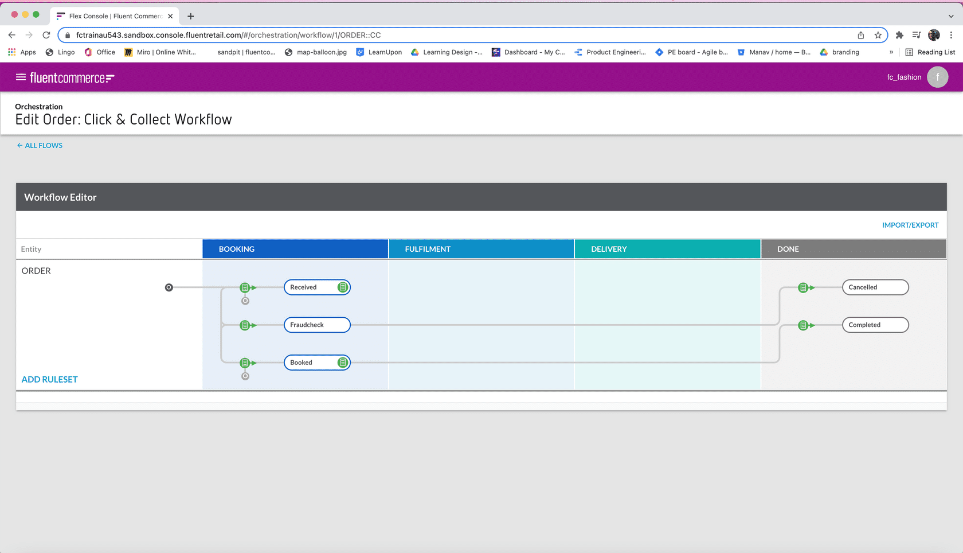
Task: Select green ruleset node before Fraudcheck
Action: [x=245, y=325]
